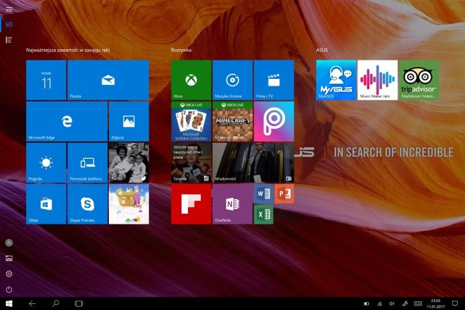Viewport: 465px width, 310px height.
Task: Switch to pinned tiles view
Action: point(9,24)
